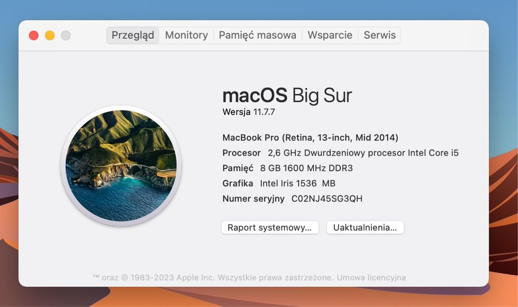Select the serial number C02NJ45SG3QH
The image size is (518, 307).
tap(327, 199)
